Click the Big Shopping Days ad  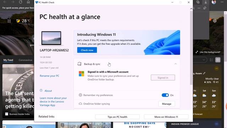(x=139, y=125)
